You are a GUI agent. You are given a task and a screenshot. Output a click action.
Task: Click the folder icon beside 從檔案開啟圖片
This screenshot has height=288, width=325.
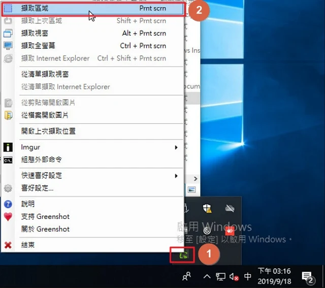click(x=8, y=115)
